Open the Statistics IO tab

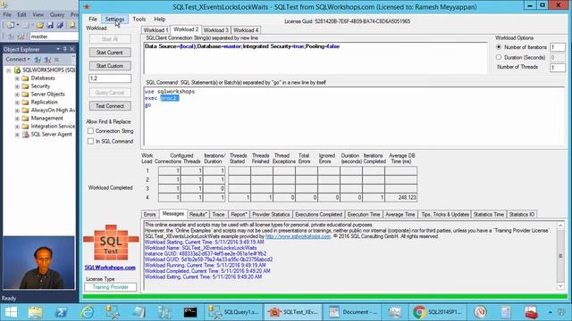[x=522, y=214]
